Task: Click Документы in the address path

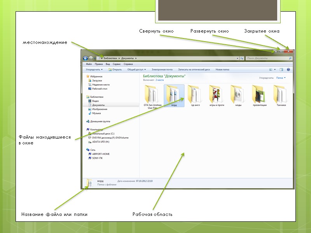Action: 128,58
